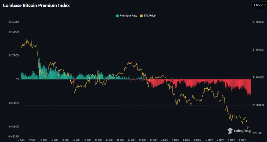267x142 pixels.
Task: Click the yellow BTC Price legend swatch
Action: pos(142,16)
